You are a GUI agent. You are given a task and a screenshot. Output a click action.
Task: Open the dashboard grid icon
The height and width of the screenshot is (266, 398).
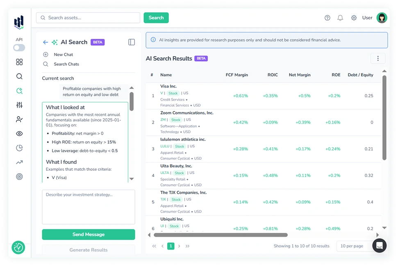(19, 62)
